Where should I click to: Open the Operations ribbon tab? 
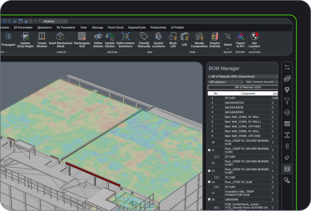coord(45,27)
